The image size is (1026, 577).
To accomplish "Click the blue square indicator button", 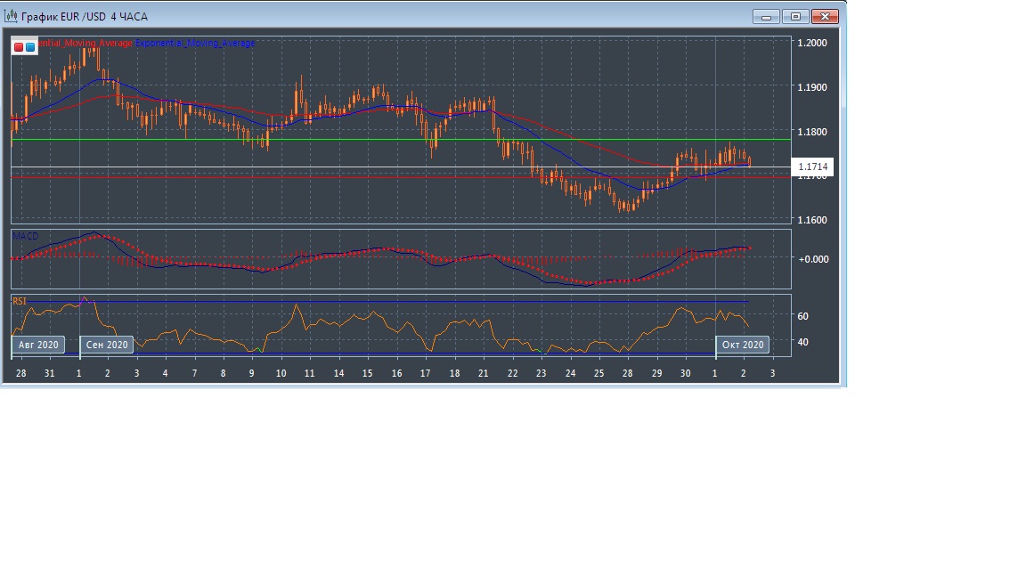I will (x=30, y=47).
